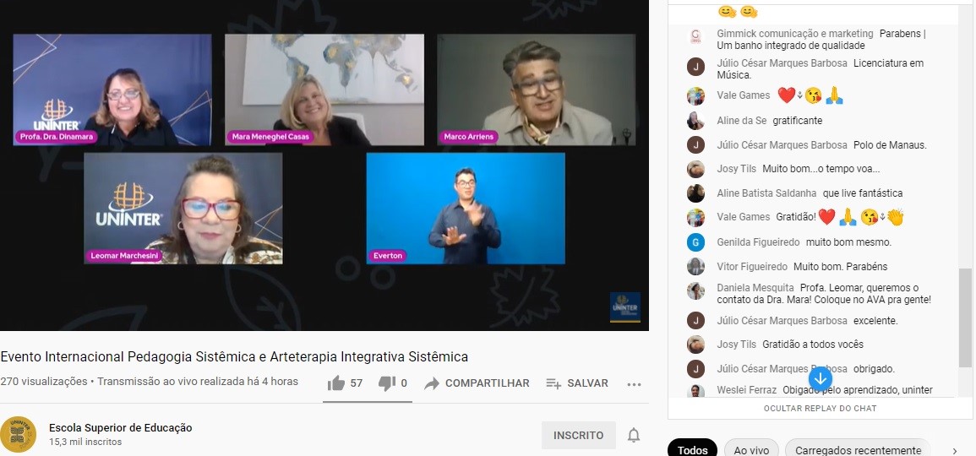Click the thumbs up like icon
This screenshot has height=456, width=976.
point(336,383)
